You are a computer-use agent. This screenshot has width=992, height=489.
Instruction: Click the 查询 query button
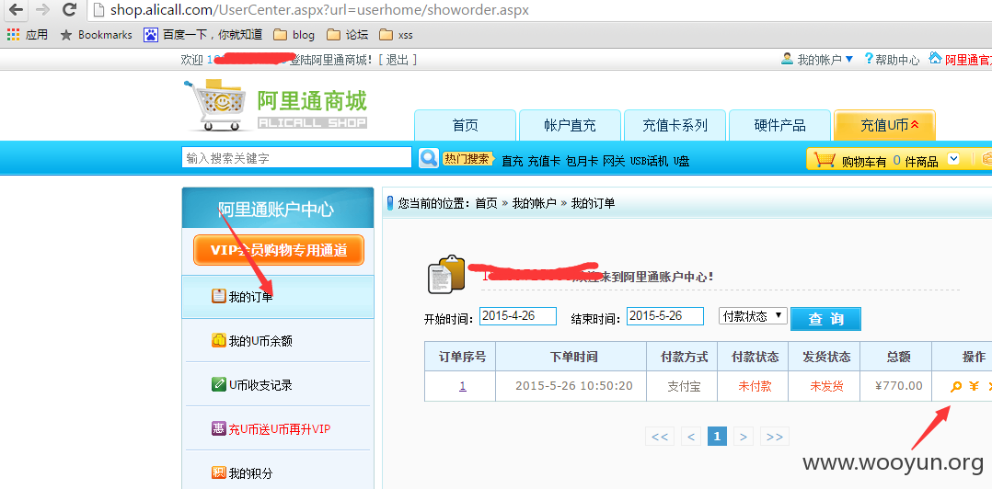pos(825,319)
